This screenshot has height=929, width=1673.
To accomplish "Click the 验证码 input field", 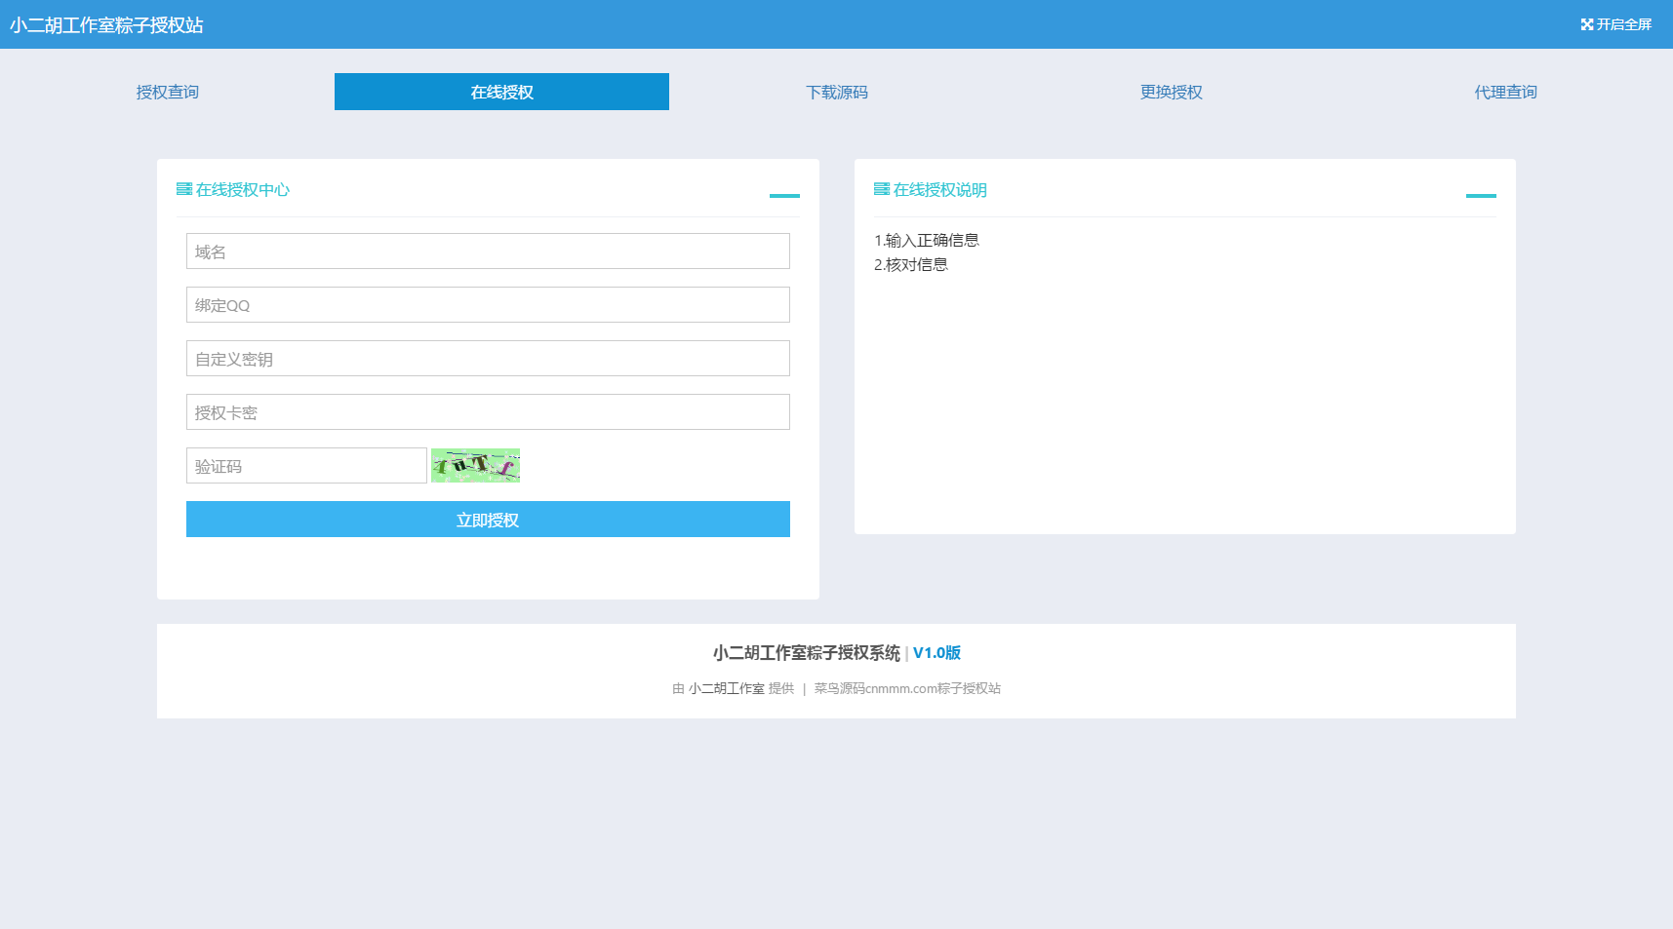I will pyautogui.click(x=306, y=465).
